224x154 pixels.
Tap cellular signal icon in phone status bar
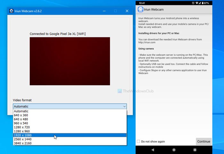(x=200, y=3)
